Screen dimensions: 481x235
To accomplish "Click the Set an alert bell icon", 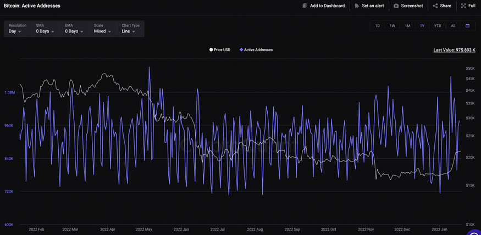I will click(x=356, y=6).
